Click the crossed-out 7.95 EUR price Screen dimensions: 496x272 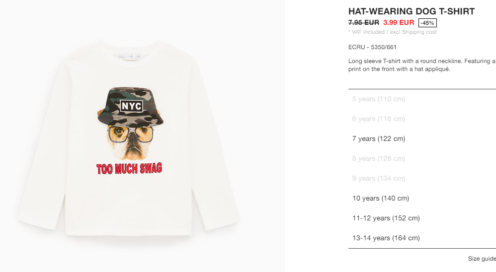click(363, 22)
